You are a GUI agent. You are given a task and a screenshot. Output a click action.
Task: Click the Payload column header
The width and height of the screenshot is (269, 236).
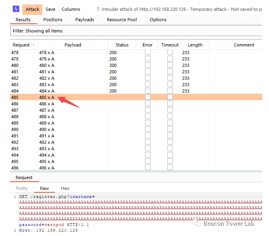pyautogui.click(x=73, y=45)
